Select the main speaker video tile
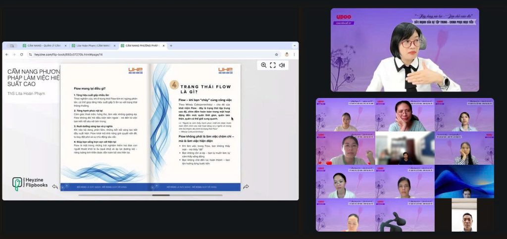Screen dimensions: 507x239 [405, 50]
